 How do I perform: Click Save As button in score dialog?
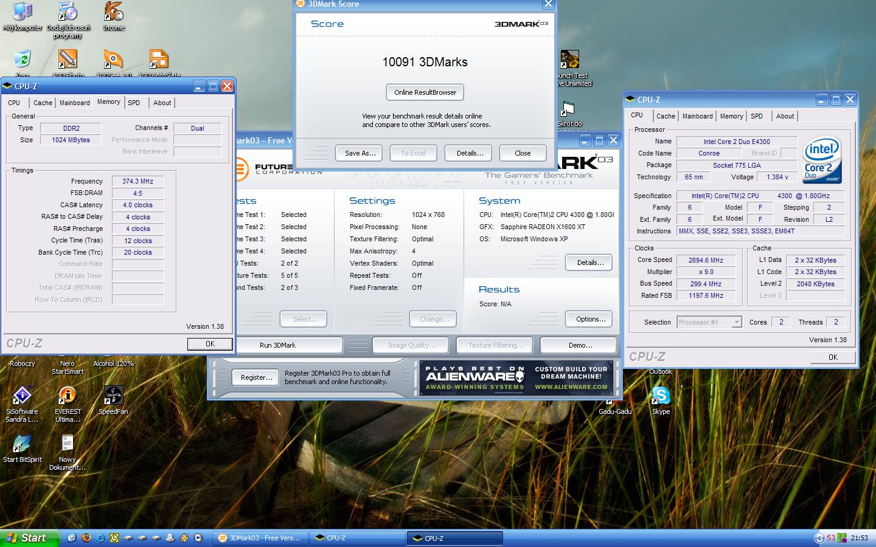359,153
